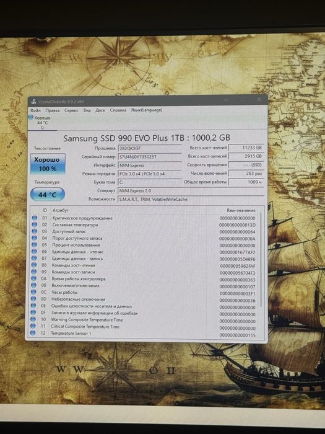Close the CrystalDiskInfo window

(259, 100)
